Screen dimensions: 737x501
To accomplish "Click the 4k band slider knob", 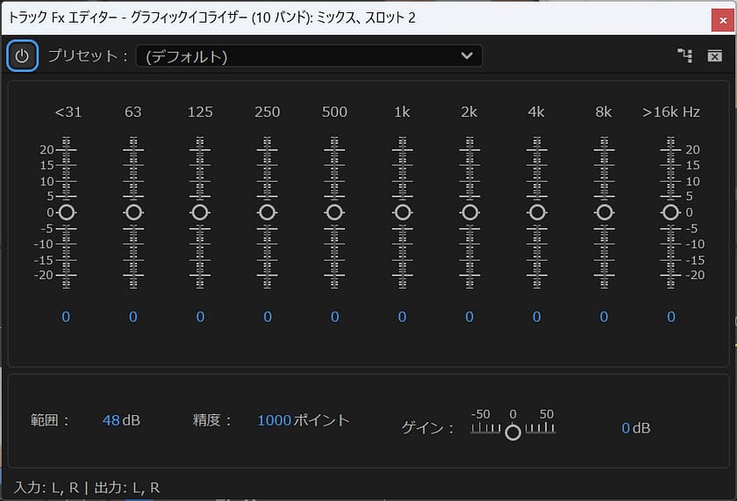I will coord(537,212).
